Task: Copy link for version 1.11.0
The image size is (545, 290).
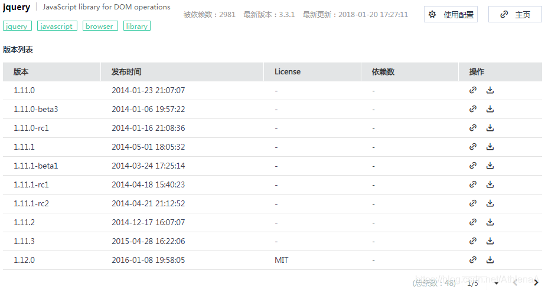Action: [x=473, y=90]
